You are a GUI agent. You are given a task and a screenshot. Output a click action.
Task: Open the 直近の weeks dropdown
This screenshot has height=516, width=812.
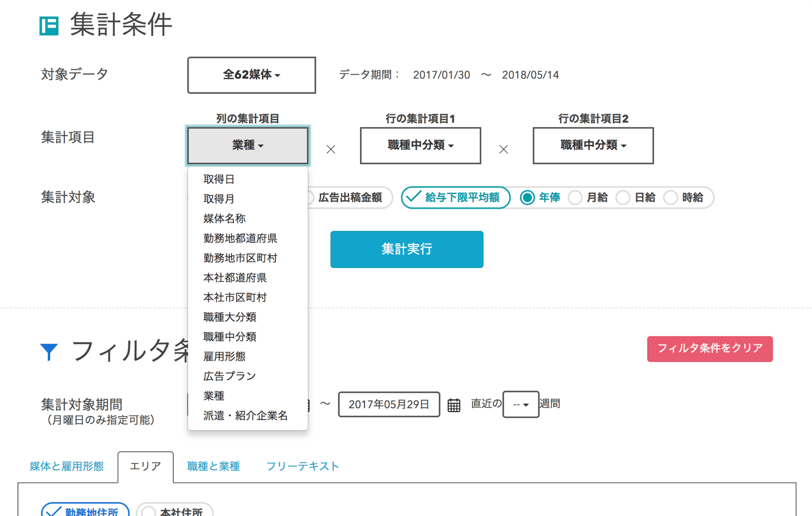(x=521, y=404)
